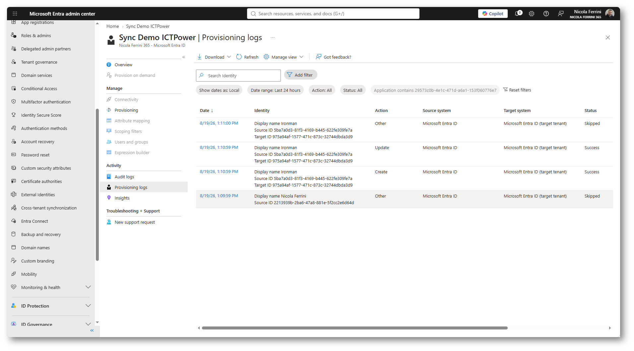This screenshot has width=634, height=351.
Task: Select the Update action cell
Action: tap(382, 147)
